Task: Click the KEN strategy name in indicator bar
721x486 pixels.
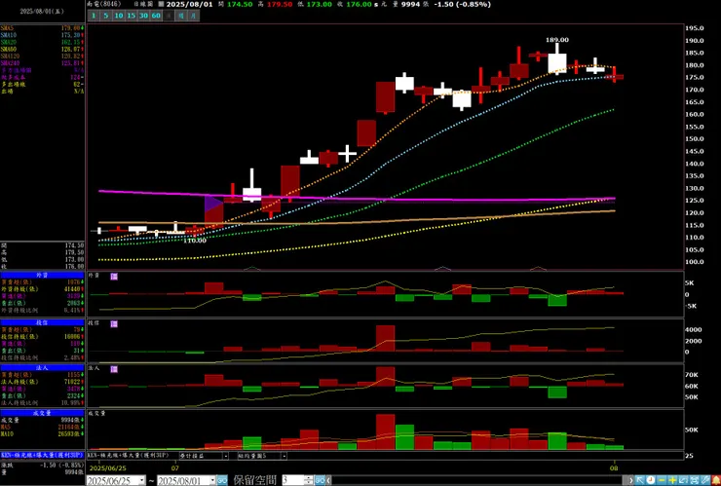Action: tap(129, 456)
